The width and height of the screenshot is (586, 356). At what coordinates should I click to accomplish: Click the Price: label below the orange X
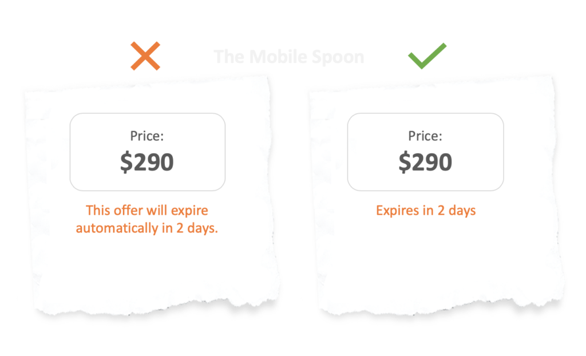[x=147, y=136]
